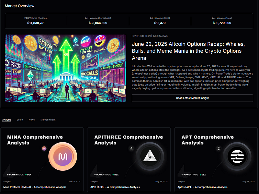The height and width of the screenshot is (194, 259).
Task: Click DEX logo on MINA card
Action: pyautogui.click(x=28, y=175)
